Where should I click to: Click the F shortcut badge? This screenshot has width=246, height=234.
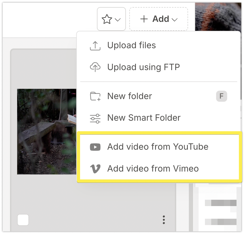(222, 96)
